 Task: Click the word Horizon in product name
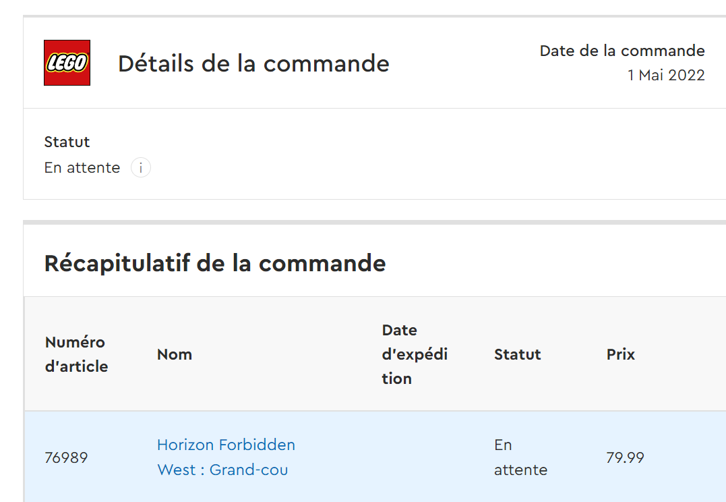pos(184,445)
